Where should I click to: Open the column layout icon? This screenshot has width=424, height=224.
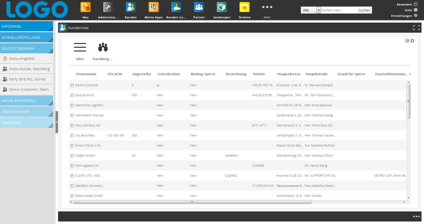[407, 40]
